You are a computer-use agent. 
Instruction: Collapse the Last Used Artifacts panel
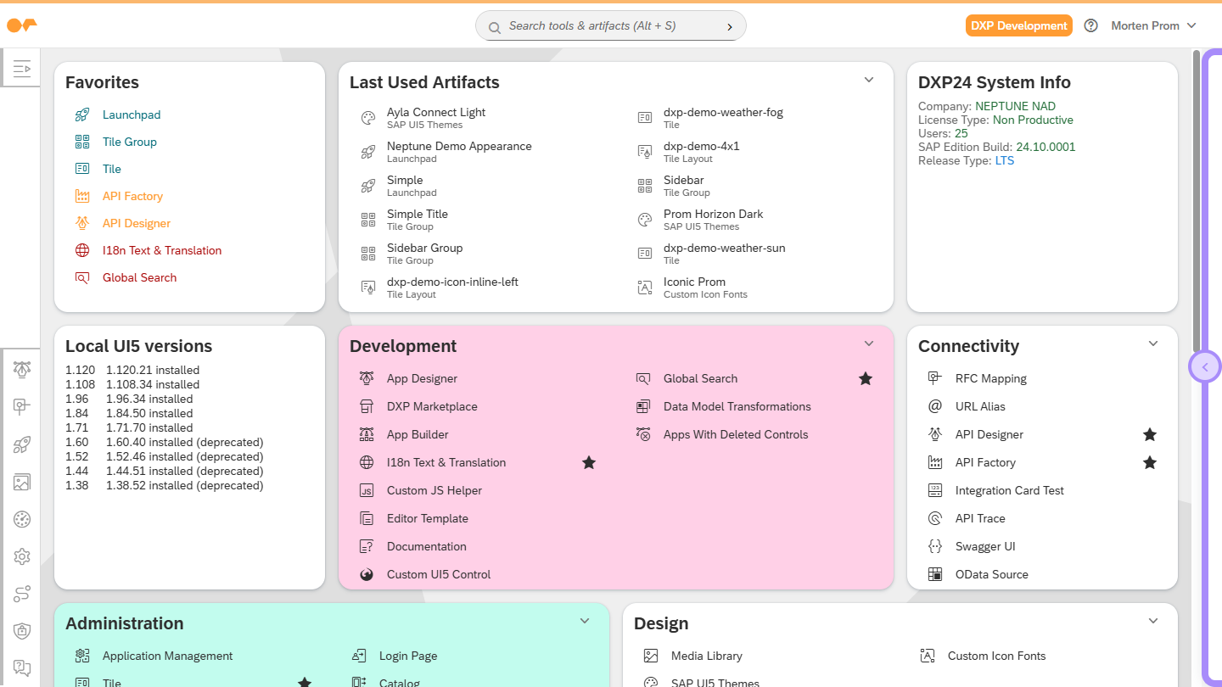(868, 80)
